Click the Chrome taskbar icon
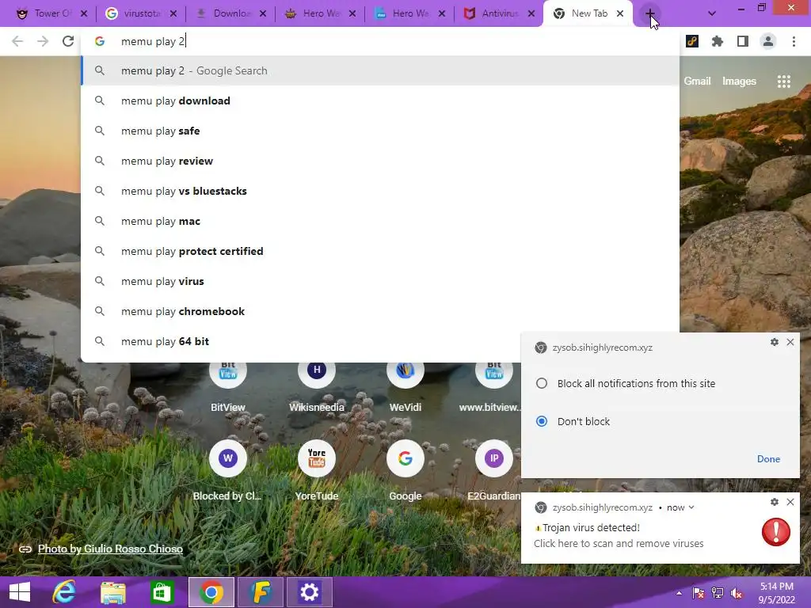811x608 pixels. (x=211, y=592)
